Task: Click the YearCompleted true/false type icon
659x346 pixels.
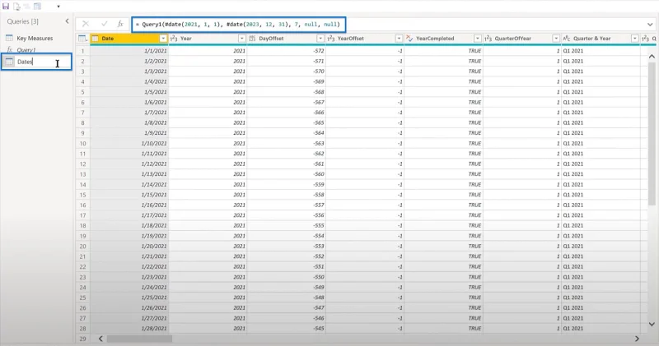Action: tap(409, 39)
